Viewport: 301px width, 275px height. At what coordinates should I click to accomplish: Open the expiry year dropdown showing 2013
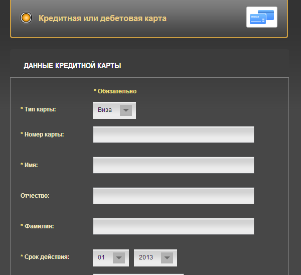156,258
